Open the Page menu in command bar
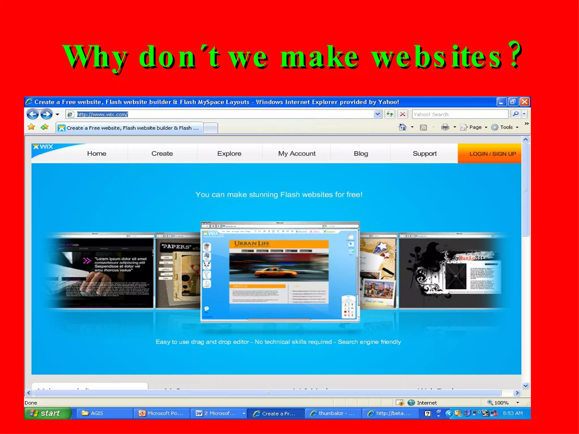Image resolution: width=579 pixels, height=434 pixels. pos(474,127)
